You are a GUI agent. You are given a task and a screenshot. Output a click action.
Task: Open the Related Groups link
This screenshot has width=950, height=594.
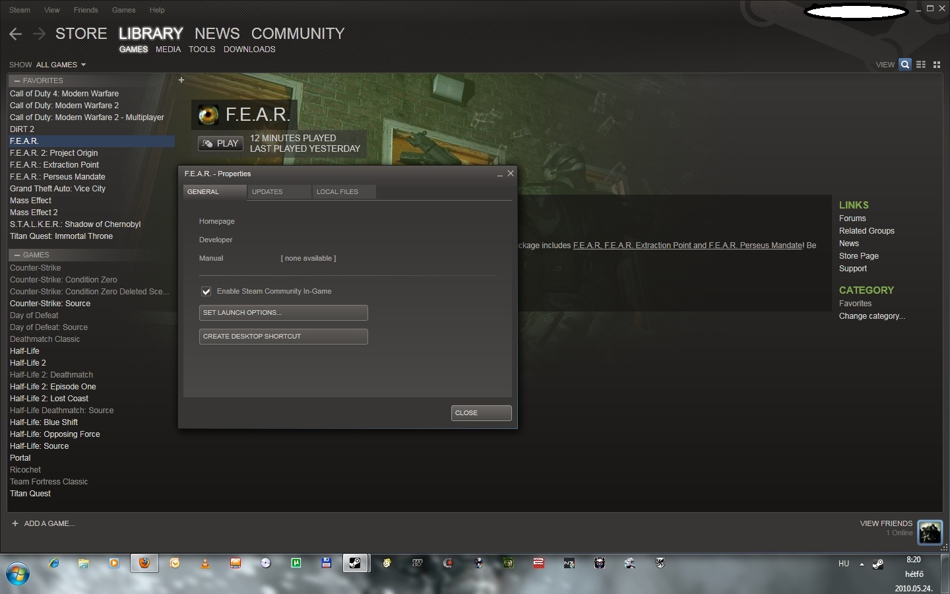point(867,231)
